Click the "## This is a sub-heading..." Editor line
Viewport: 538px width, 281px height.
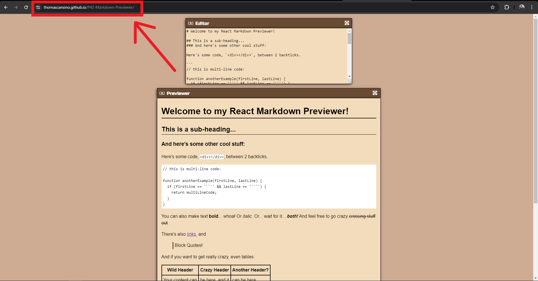(x=215, y=41)
